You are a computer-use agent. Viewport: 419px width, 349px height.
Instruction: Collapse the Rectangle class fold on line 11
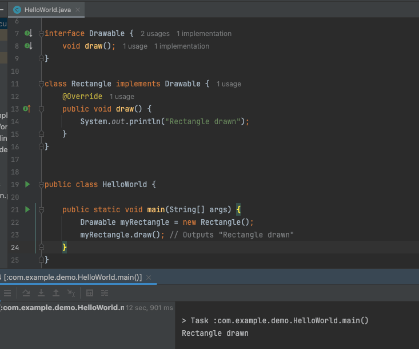(41, 84)
